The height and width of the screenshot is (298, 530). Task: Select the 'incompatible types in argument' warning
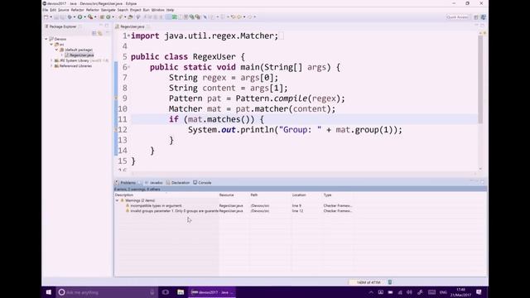tap(156, 205)
